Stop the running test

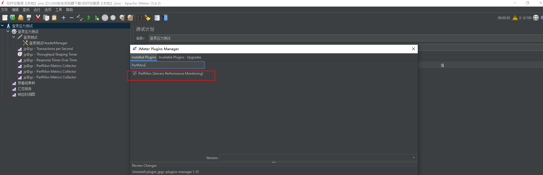[x=105, y=18]
